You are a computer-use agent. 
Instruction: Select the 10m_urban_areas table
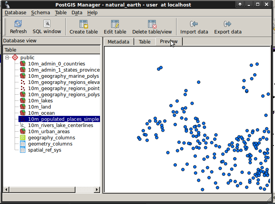49,131
